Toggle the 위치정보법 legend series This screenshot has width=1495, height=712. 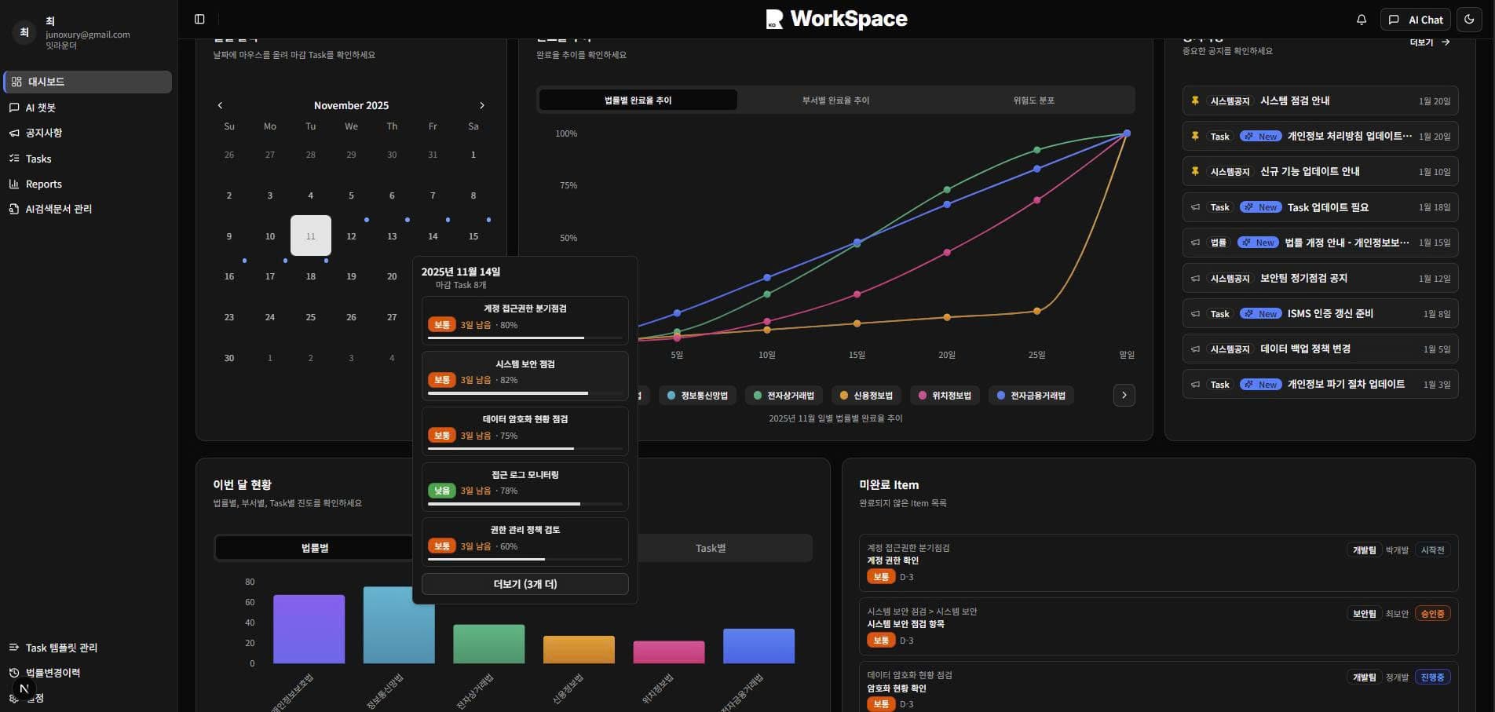[945, 396]
